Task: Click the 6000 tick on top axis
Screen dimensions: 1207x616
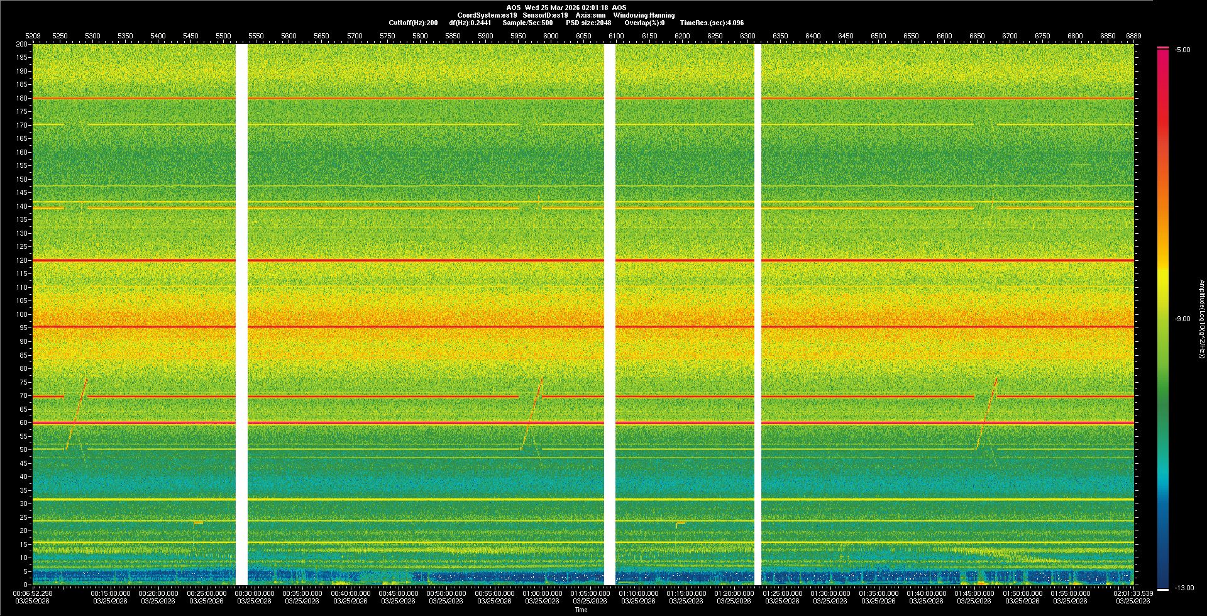Action: (551, 36)
